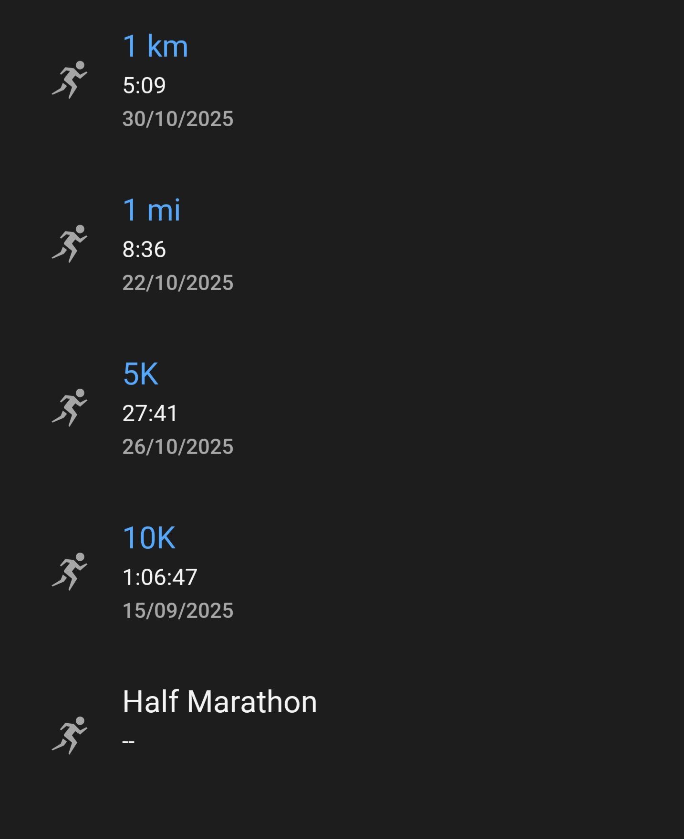Select the 22/10/2025 date text

tap(177, 283)
